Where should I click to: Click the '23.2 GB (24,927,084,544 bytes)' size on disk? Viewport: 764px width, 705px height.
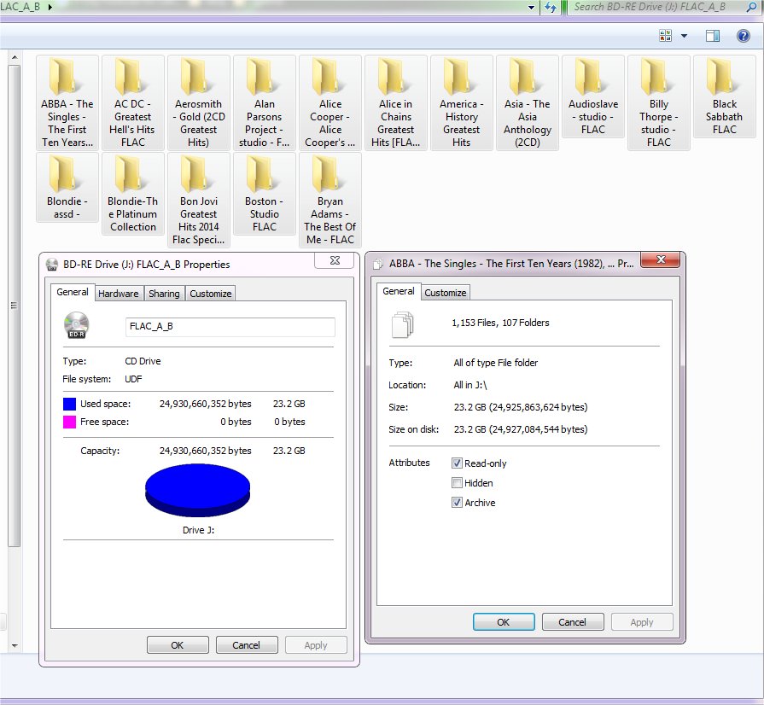tap(521, 429)
